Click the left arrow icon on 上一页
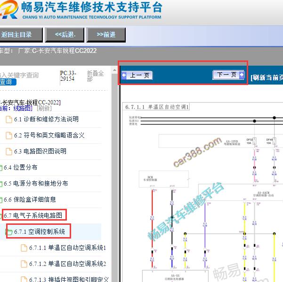This screenshot has height=282, width=283. click(124, 75)
